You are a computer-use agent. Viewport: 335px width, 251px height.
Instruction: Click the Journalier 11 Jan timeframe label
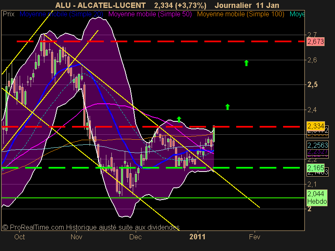pos(247,5)
